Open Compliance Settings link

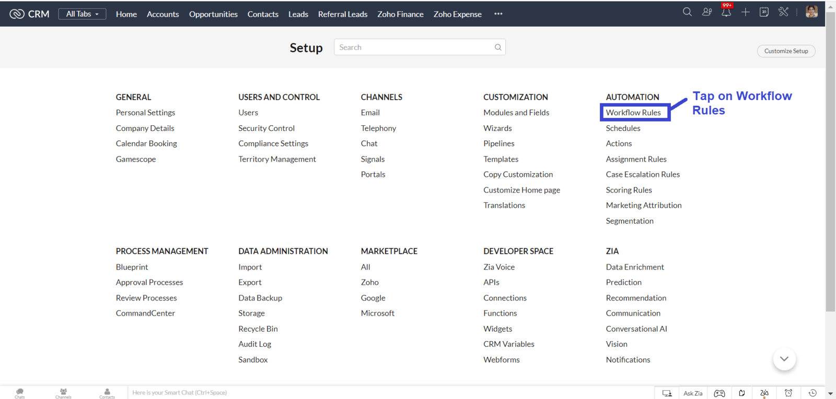click(273, 143)
